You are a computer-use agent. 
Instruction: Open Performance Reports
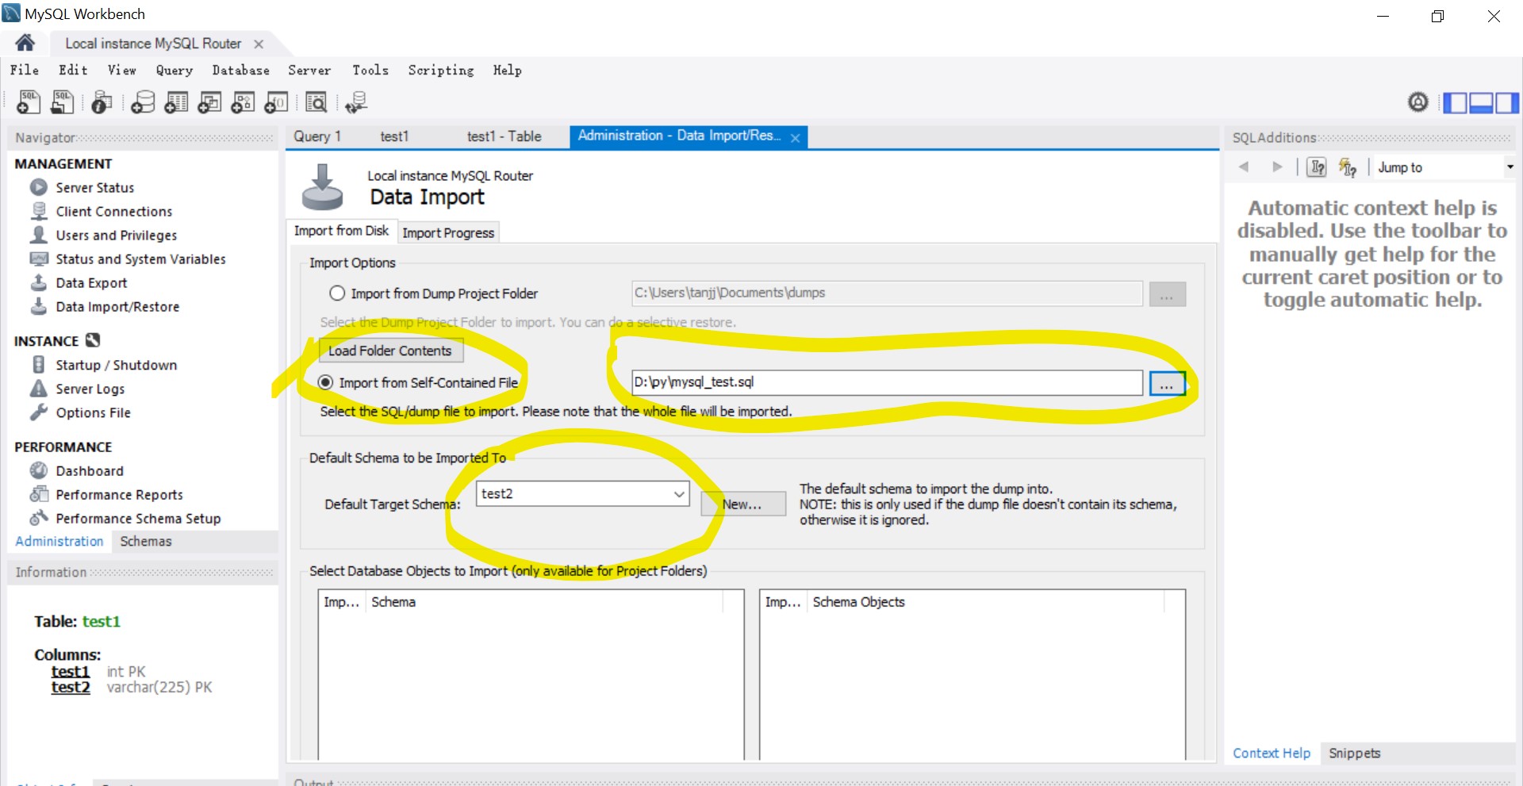tap(119, 494)
